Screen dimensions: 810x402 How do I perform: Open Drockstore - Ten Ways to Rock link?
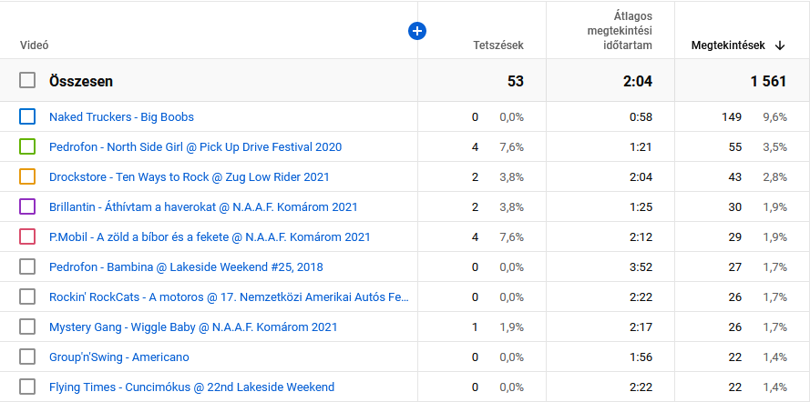coord(189,176)
